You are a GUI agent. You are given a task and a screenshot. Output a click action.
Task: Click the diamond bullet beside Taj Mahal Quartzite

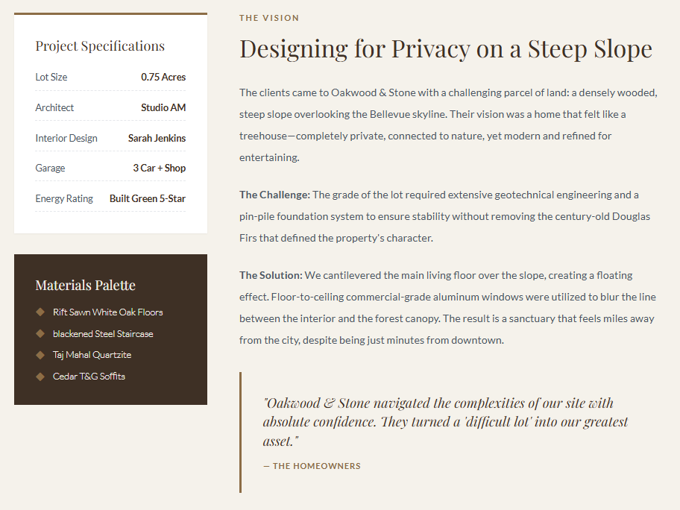(40, 355)
